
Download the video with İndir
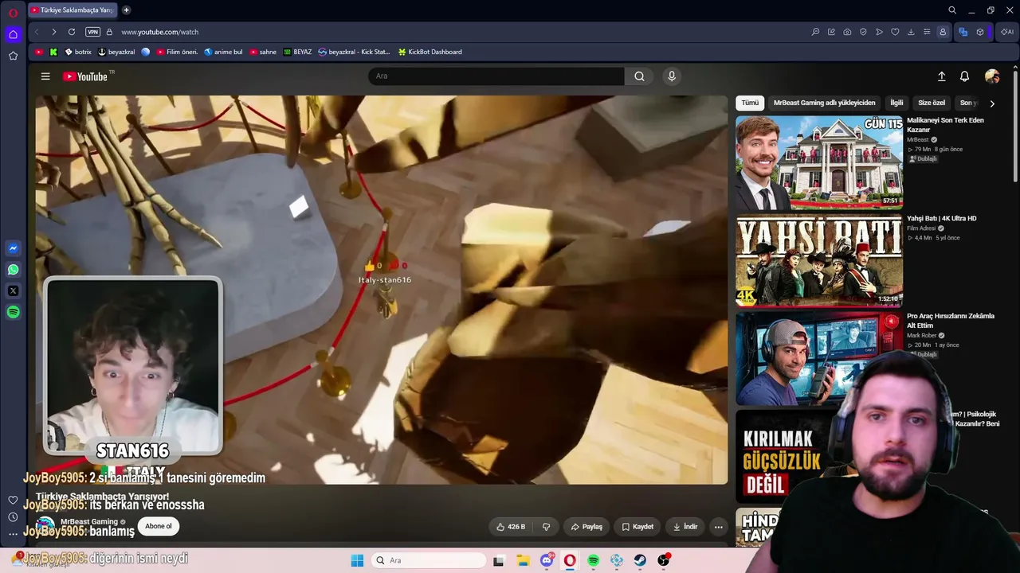[685, 527]
